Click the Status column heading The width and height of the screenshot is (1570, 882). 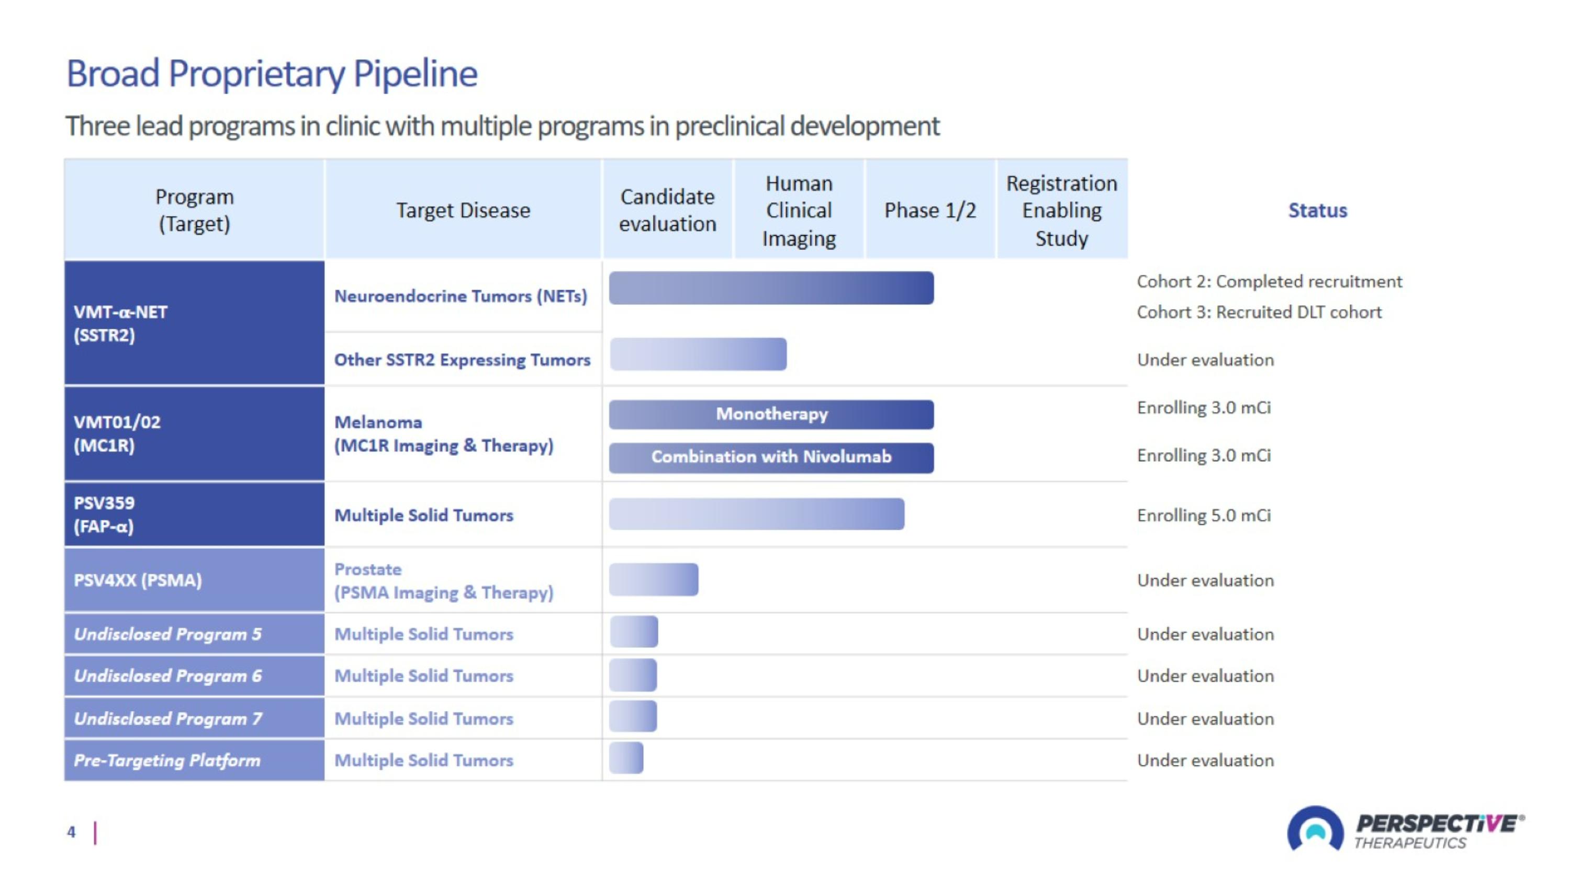1317,211
